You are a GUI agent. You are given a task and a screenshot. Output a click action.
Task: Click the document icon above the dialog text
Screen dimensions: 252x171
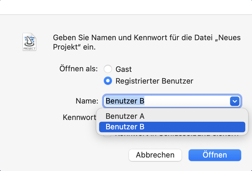(x=29, y=42)
